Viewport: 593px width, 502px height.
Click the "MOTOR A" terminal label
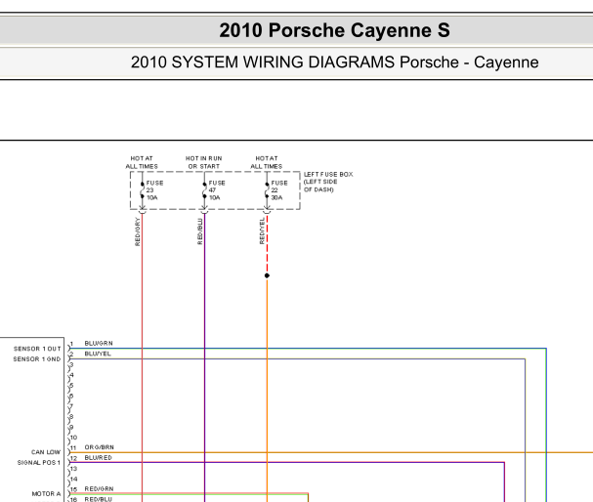click(46, 493)
